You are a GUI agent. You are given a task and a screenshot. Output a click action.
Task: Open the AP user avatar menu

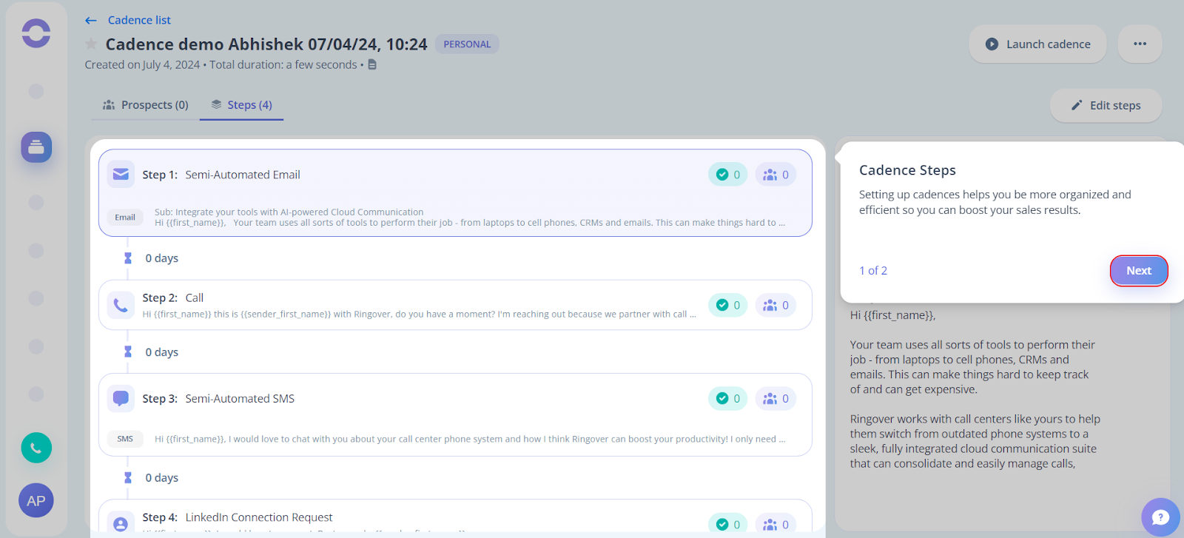coord(36,501)
